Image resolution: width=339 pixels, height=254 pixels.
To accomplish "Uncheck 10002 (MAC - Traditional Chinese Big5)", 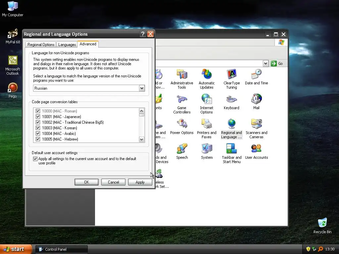I will (x=38, y=122).
